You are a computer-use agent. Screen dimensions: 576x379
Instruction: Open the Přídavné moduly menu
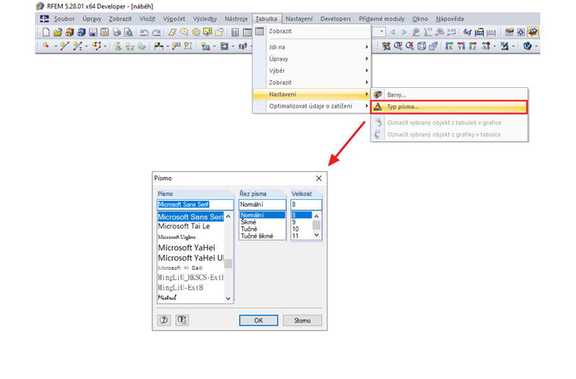pos(382,19)
